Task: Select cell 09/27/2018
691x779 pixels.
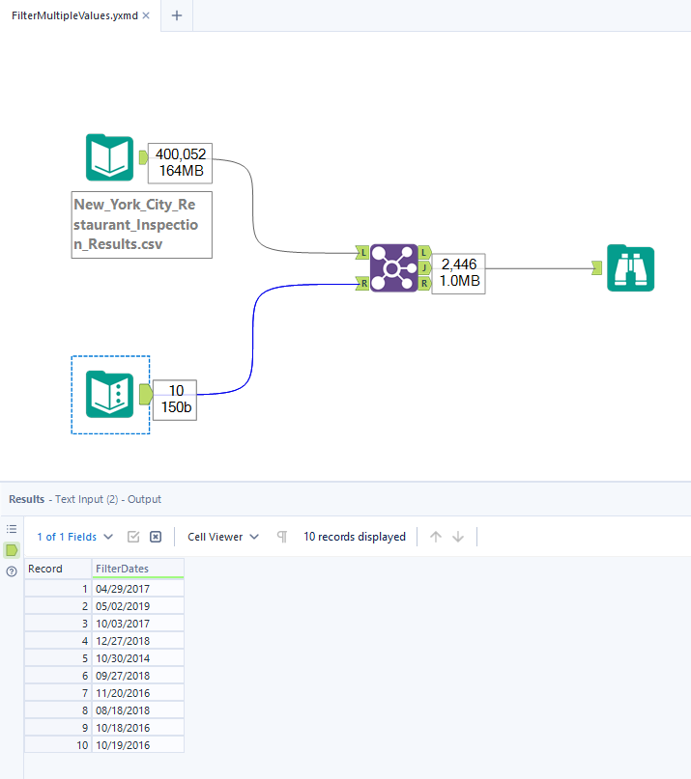Action: pyautogui.click(x=138, y=676)
